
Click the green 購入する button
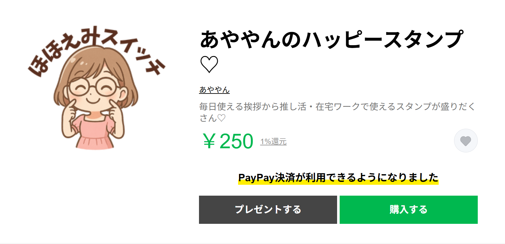coord(409,210)
